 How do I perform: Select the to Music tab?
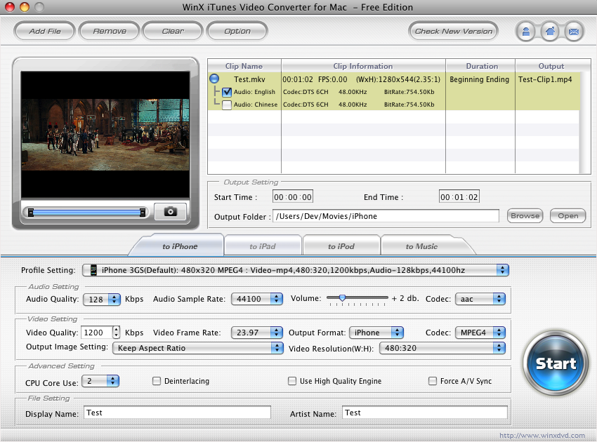point(421,246)
